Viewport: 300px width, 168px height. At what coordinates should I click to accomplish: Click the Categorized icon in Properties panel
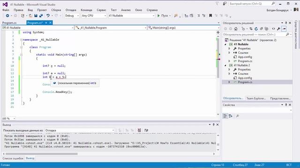pos(225,116)
